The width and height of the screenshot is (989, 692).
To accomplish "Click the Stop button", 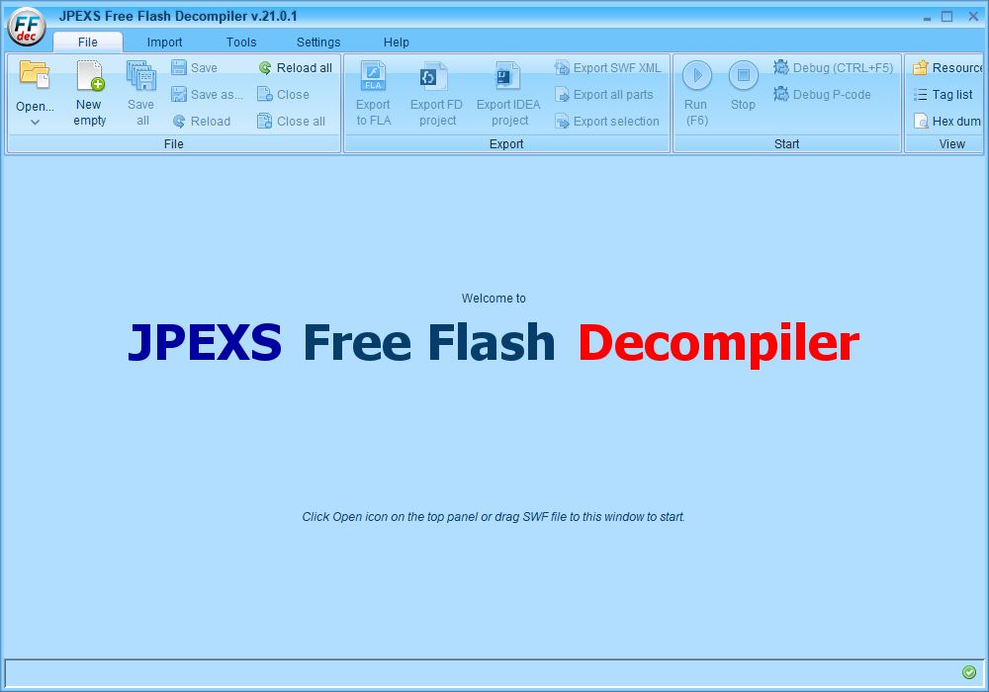I will (743, 87).
